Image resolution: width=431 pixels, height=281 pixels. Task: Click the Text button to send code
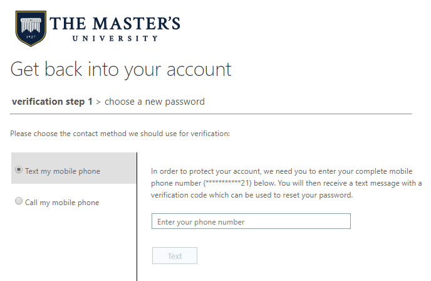point(175,256)
